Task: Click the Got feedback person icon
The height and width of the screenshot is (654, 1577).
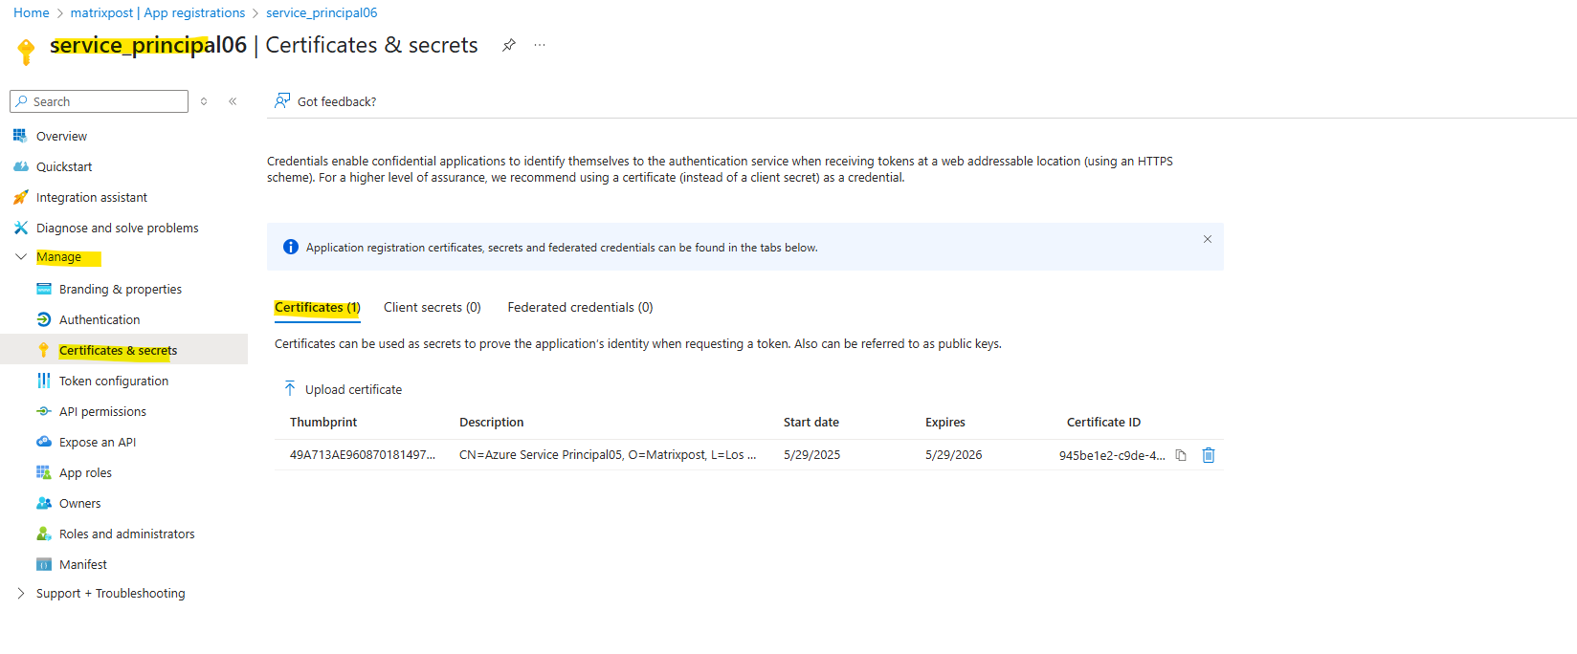Action: (282, 100)
